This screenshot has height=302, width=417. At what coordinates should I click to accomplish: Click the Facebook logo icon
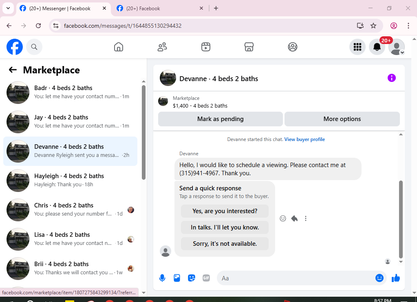coord(15,47)
